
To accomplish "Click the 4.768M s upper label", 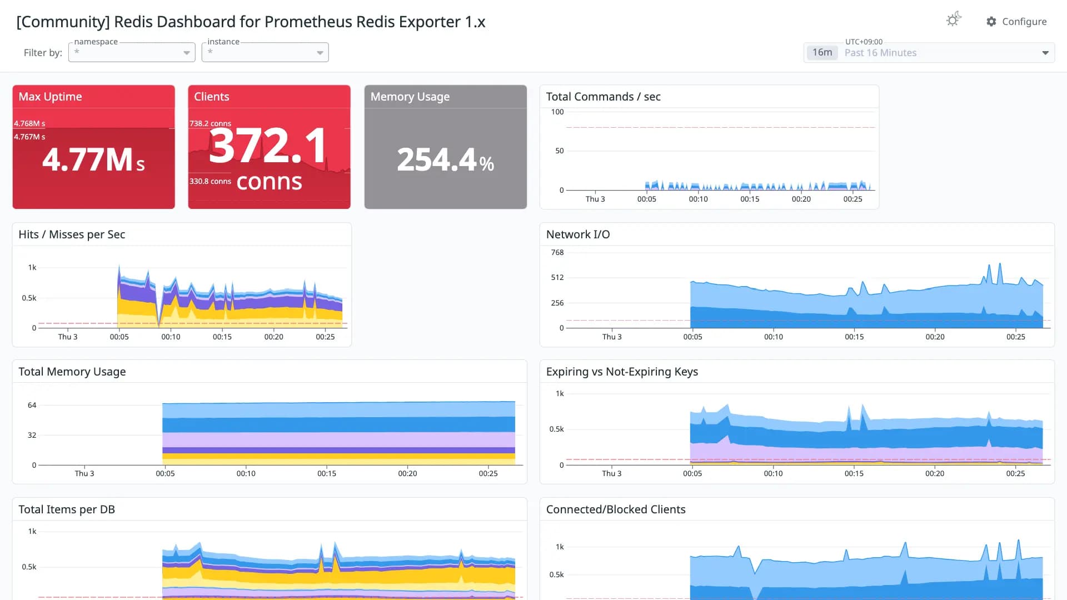I will coord(29,123).
